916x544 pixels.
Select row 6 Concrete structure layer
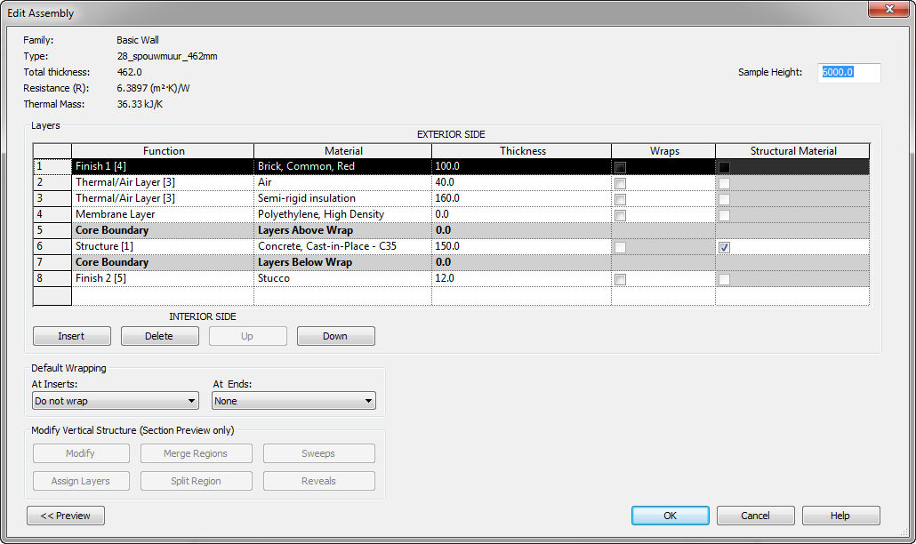(x=51, y=246)
